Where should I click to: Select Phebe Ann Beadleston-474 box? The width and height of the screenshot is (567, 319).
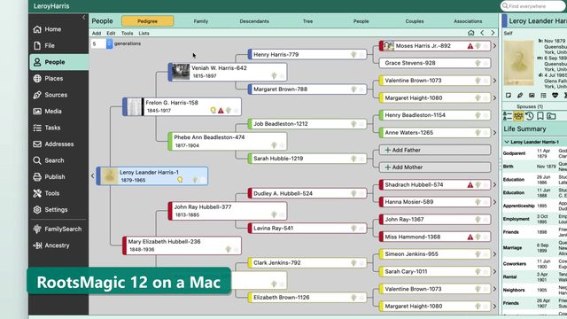pyautogui.click(x=228, y=142)
